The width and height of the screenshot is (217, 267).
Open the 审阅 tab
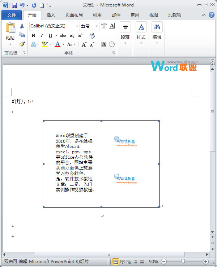click(135, 15)
